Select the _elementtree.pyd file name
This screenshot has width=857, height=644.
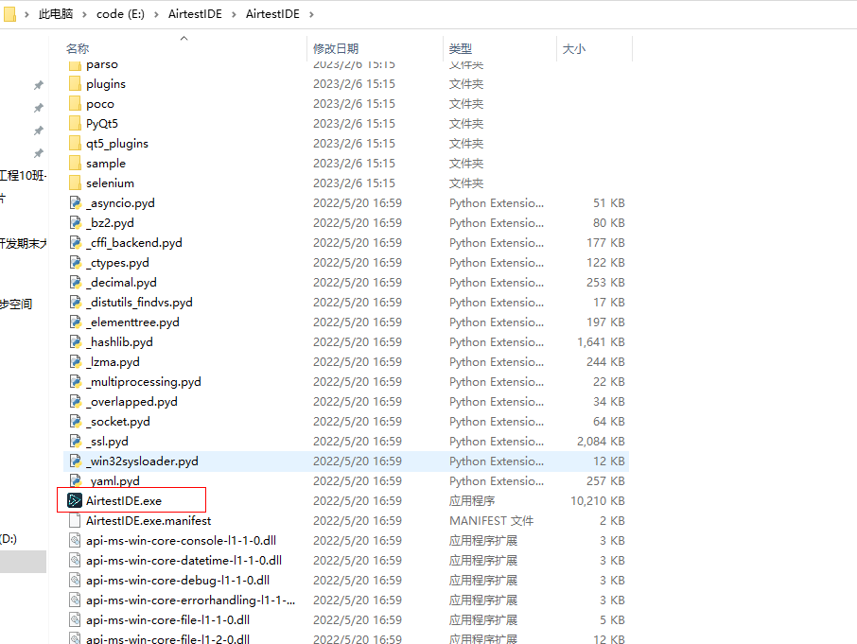(x=132, y=322)
